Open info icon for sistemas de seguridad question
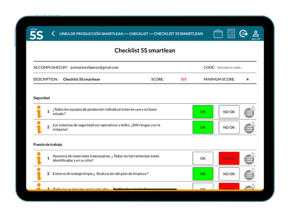290x217 pixels. (39, 127)
